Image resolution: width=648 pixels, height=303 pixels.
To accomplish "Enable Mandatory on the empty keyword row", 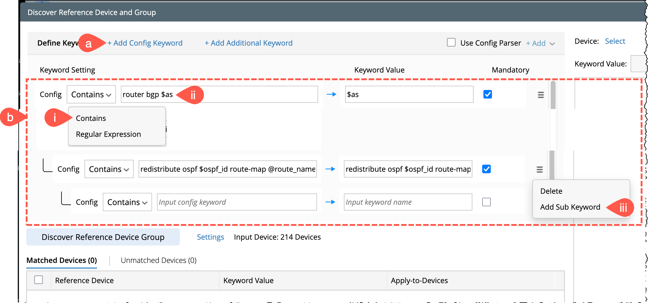I will (x=486, y=202).
